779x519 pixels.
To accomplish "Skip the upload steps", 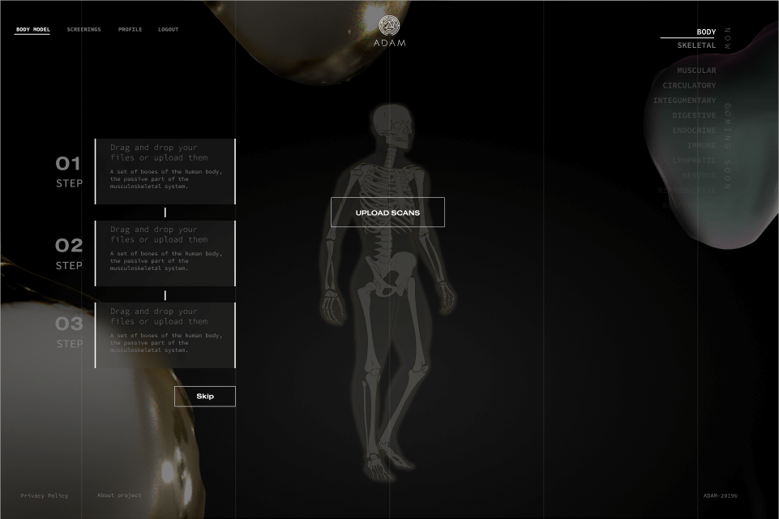I will (205, 397).
